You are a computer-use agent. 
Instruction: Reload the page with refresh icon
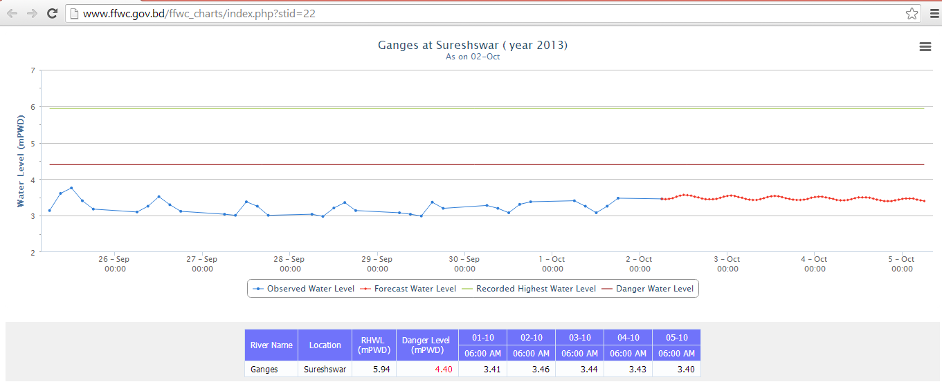52,13
